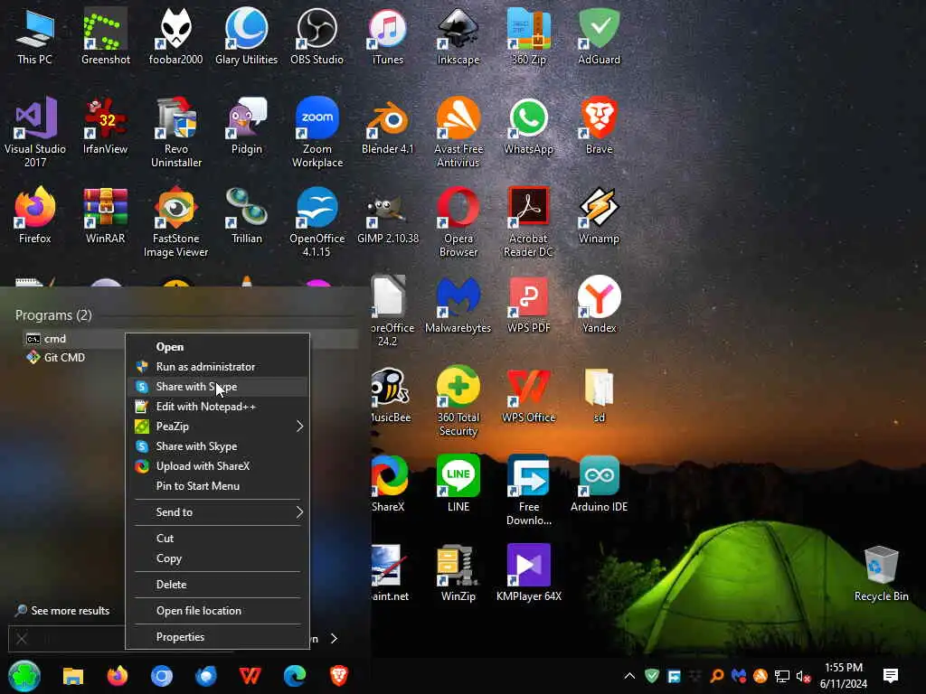The width and height of the screenshot is (926, 694).
Task: Choose Copy in the context menu
Action: (x=217, y=558)
